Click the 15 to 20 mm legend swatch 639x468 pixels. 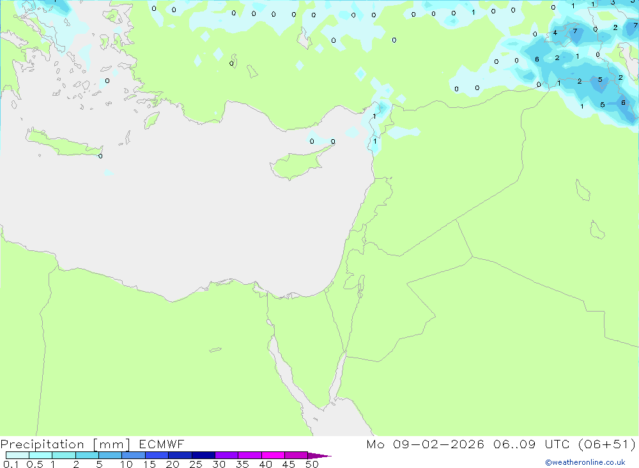(157, 455)
